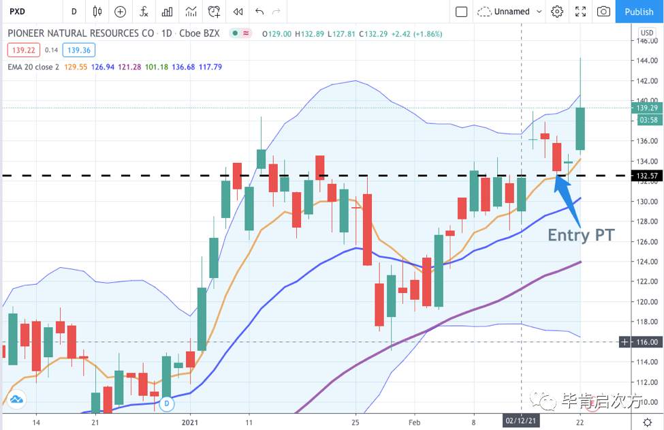Click the Feb label on the time axis
The image size is (664, 430).
click(414, 423)
